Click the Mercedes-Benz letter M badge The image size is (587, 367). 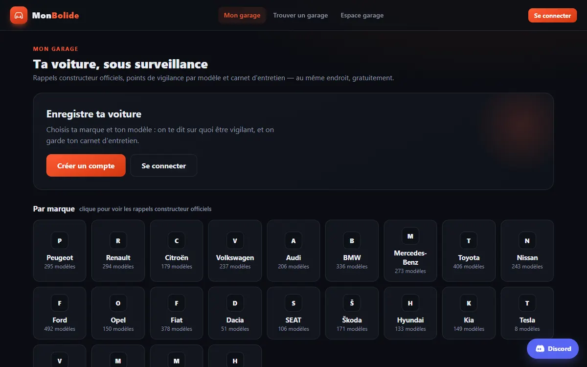410,236
